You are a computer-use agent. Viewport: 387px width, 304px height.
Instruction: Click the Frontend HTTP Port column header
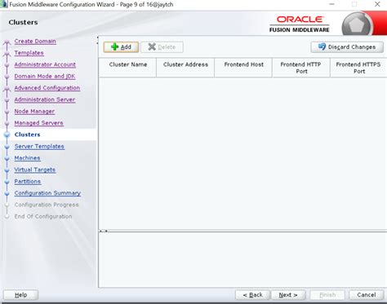(x=301, y=68)
